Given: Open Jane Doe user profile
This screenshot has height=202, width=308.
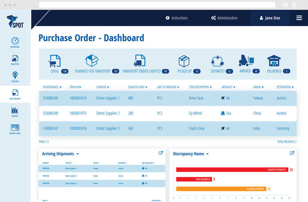Looking at the screenshot, I should [269, 18].
